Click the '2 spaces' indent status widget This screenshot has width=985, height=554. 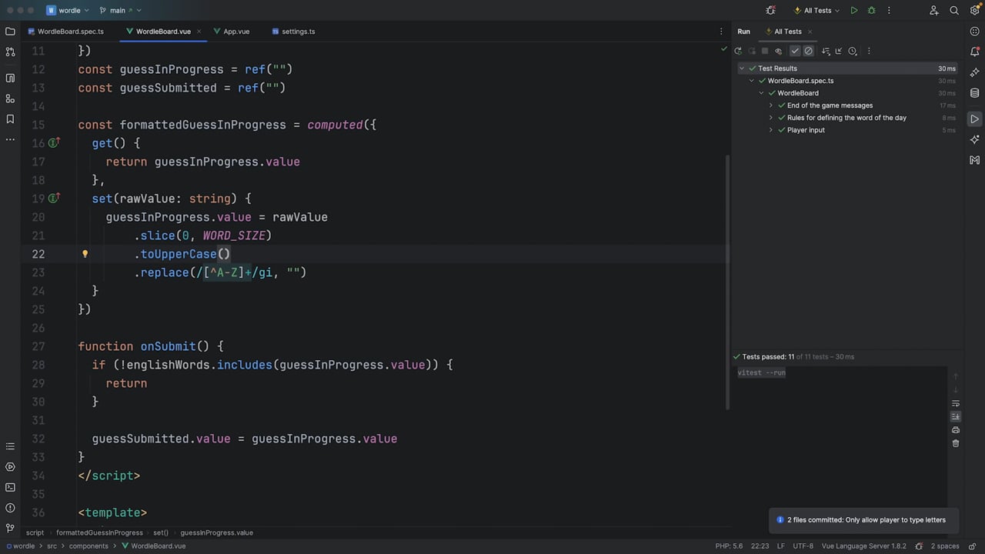click(x=945, y=546)
